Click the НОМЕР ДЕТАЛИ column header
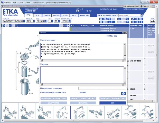159x123 pixels. [87, 26]
